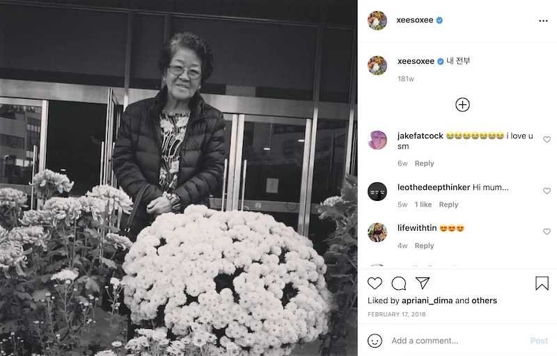Open the emoji picker smiley icon
Screen dimensions: 557x356
[375, 341]
